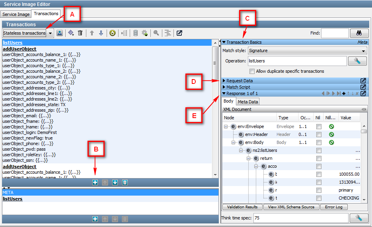372x227 pixels.
Task: Click the wrench button next to Operation
Action: [357, 61]
